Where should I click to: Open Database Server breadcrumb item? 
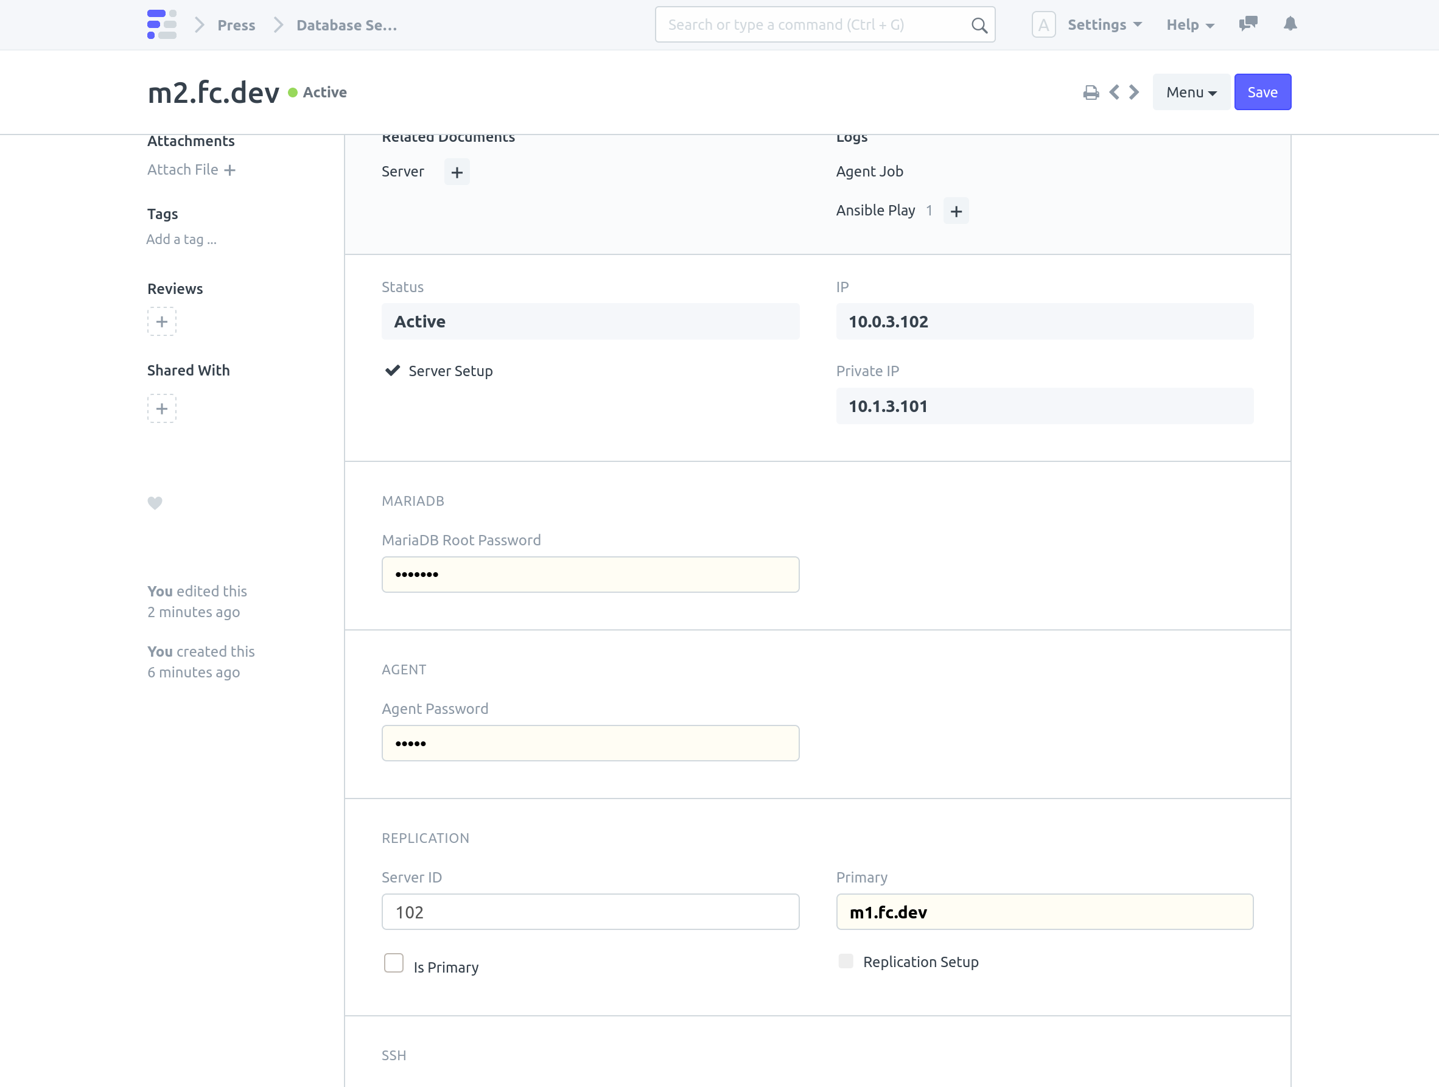coord(346,25)
